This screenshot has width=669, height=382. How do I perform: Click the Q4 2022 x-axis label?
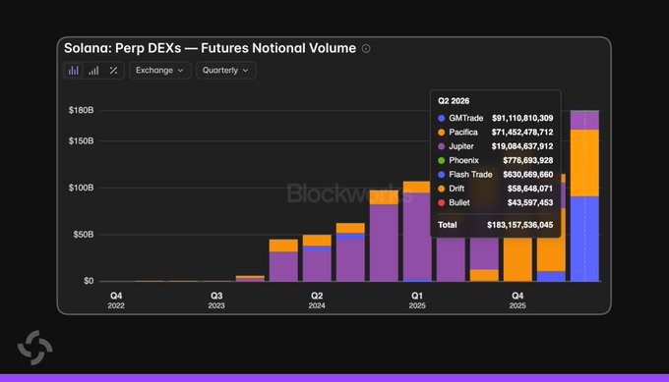pos(116,300)
